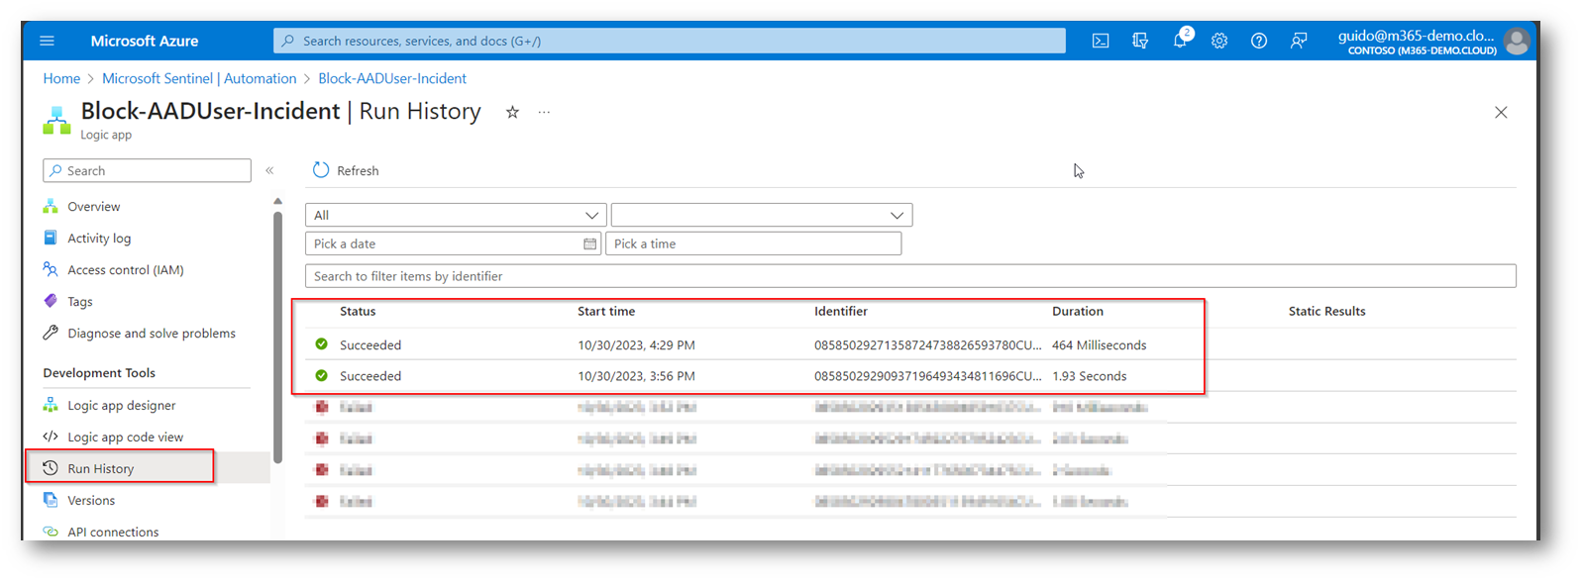Click the Access control (IAM) icon

click(x=51, y=269)
